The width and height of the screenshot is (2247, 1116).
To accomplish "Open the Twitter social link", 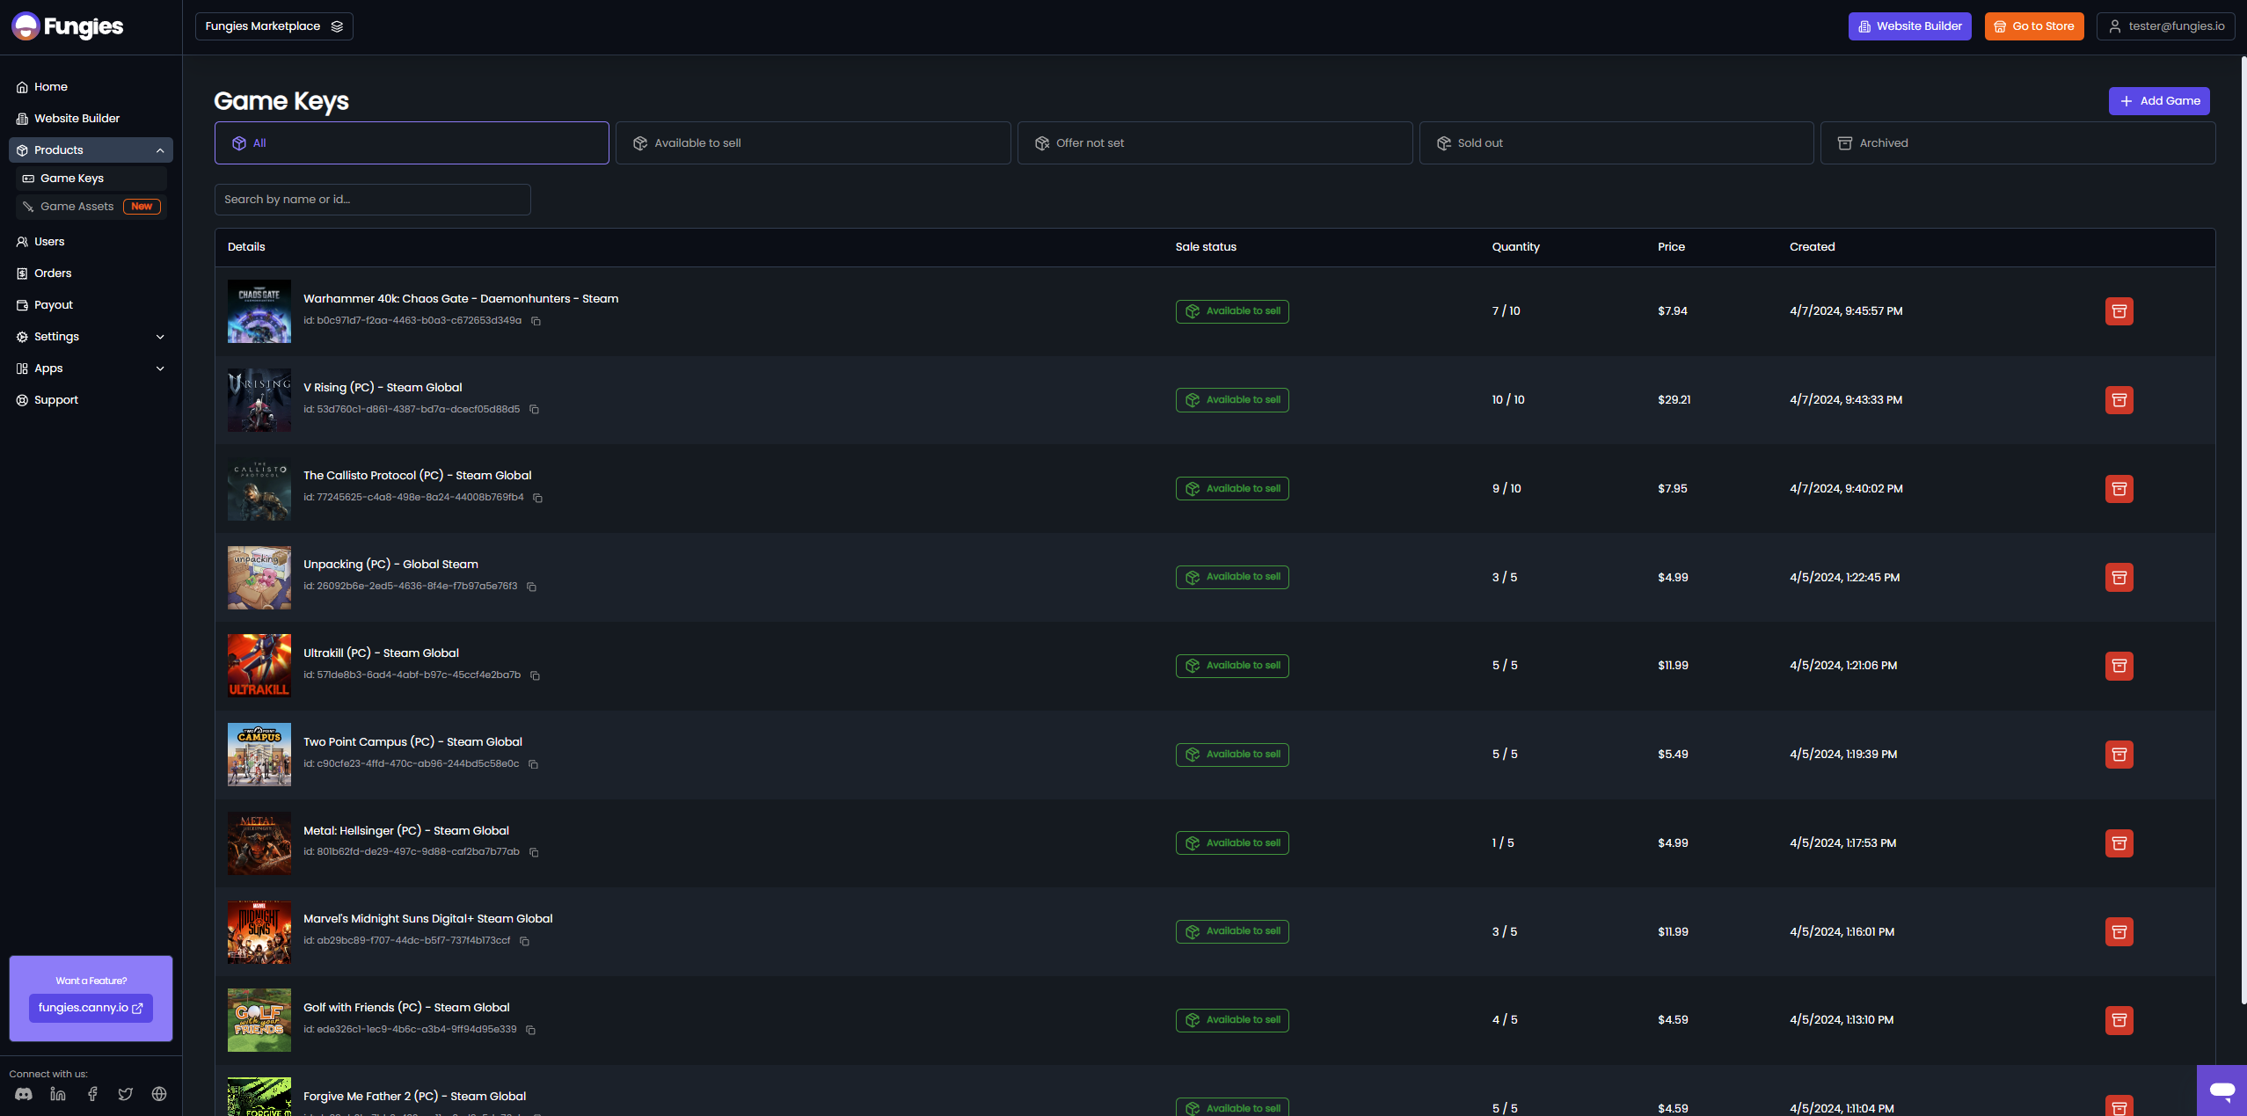I will coord(126,1094).
